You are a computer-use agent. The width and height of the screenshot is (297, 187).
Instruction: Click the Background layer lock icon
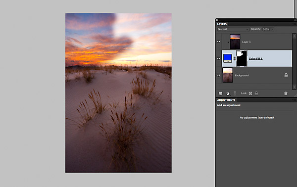coord(286,75)
